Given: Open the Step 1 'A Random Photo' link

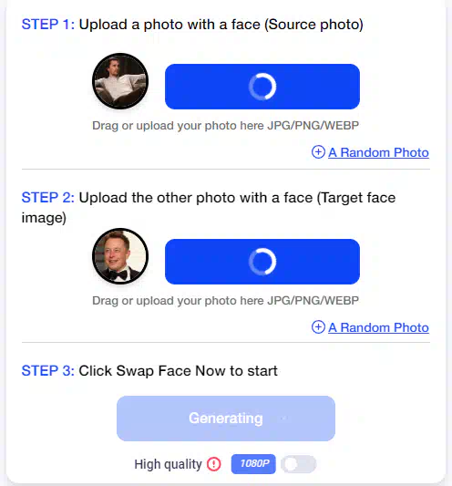Looking at the screenshot, I should pyautogui.click(x=378, y=152).
